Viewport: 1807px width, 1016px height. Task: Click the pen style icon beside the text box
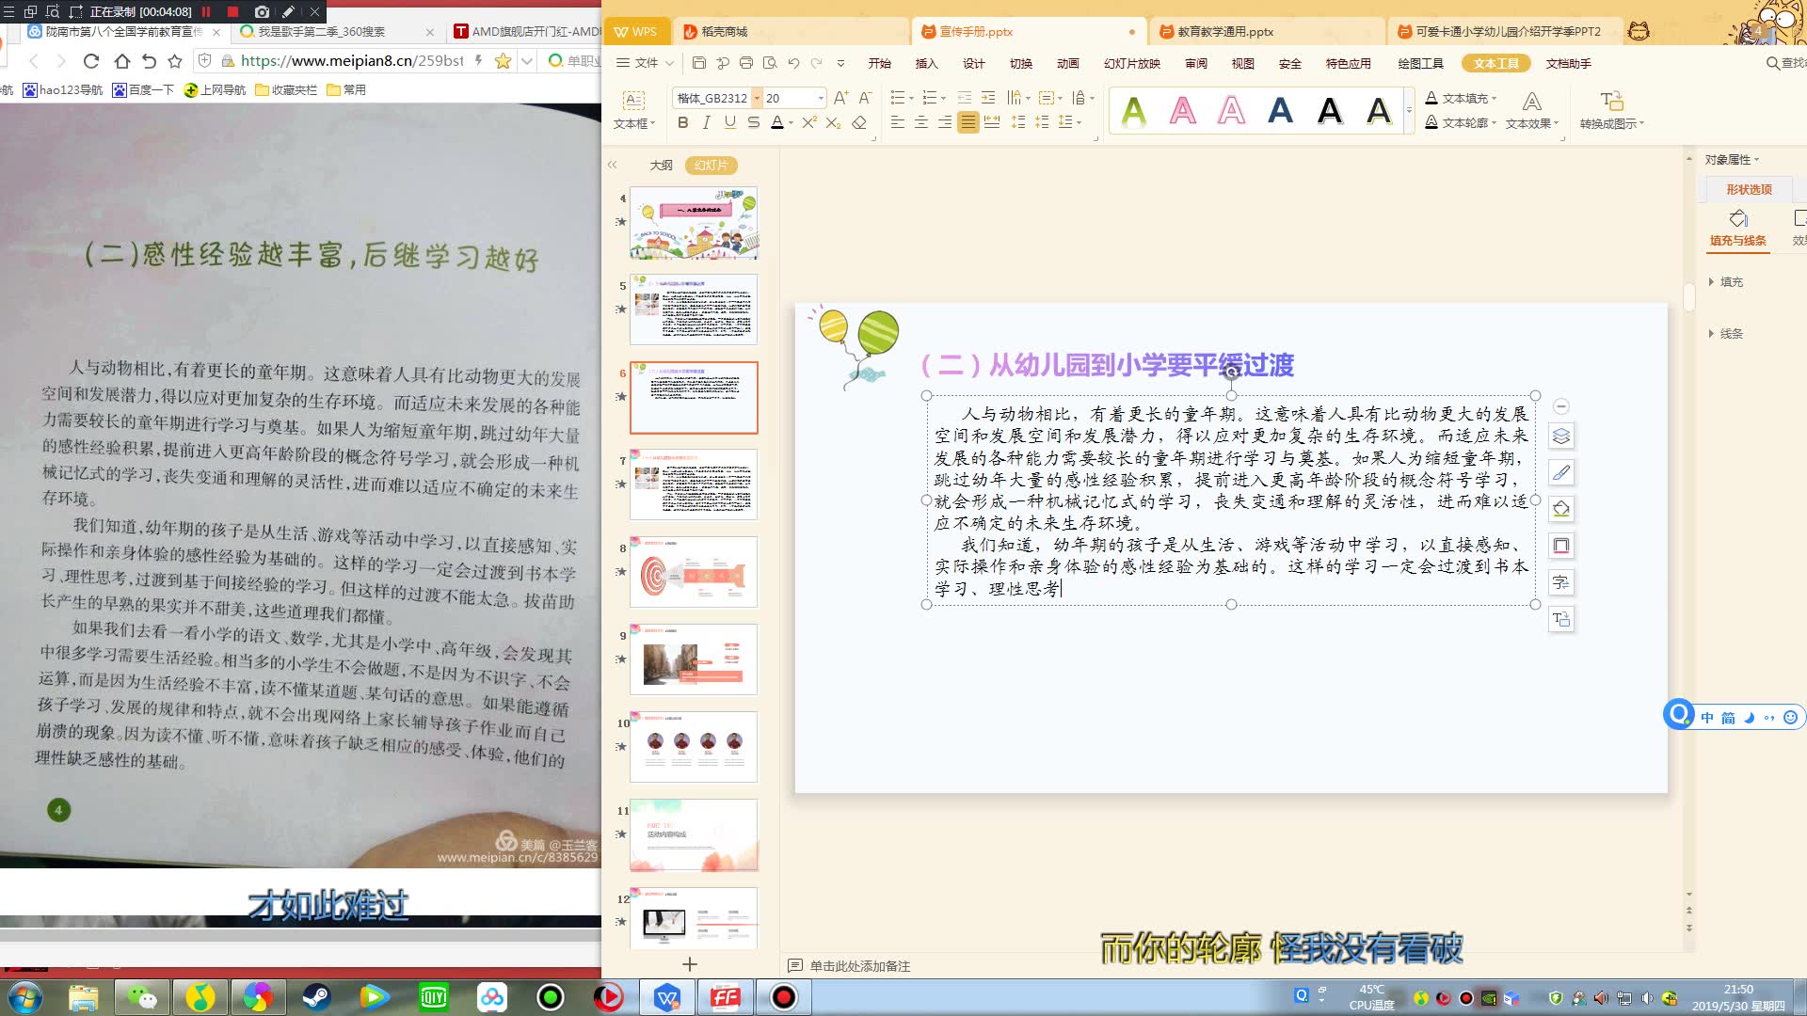tap(1560, 472)
